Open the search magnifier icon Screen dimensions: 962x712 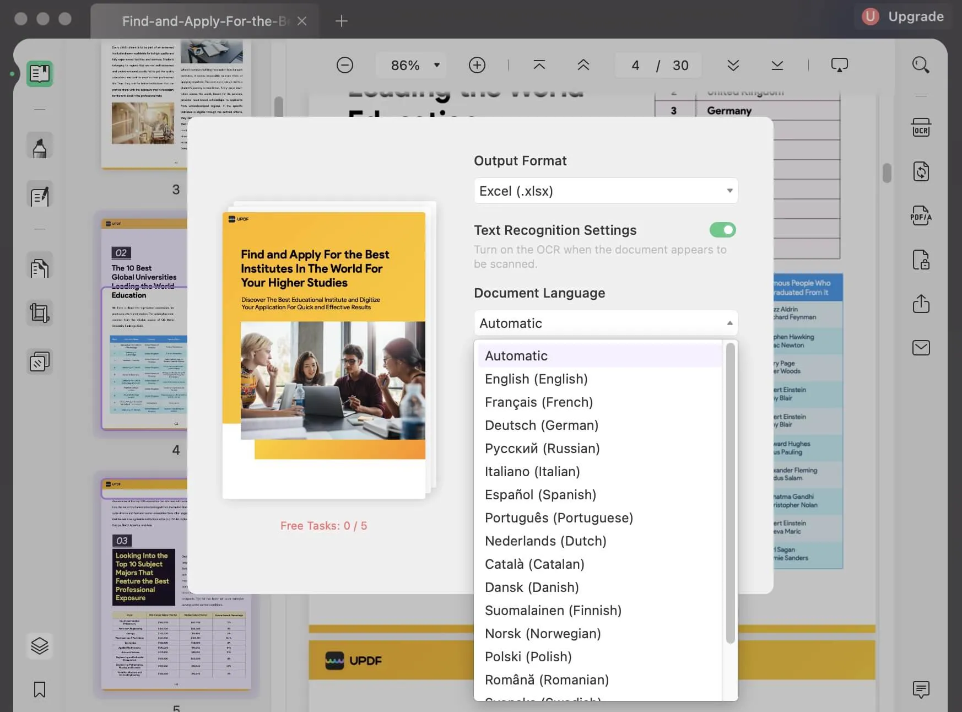920,65
